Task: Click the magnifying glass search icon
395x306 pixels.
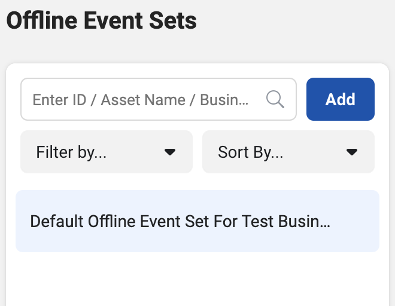Action: (x=275, y=99)
